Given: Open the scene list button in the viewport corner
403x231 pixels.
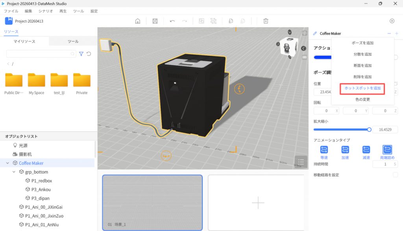Looking at the screenshot, I should pyautogui.click(x=301, y=162).
